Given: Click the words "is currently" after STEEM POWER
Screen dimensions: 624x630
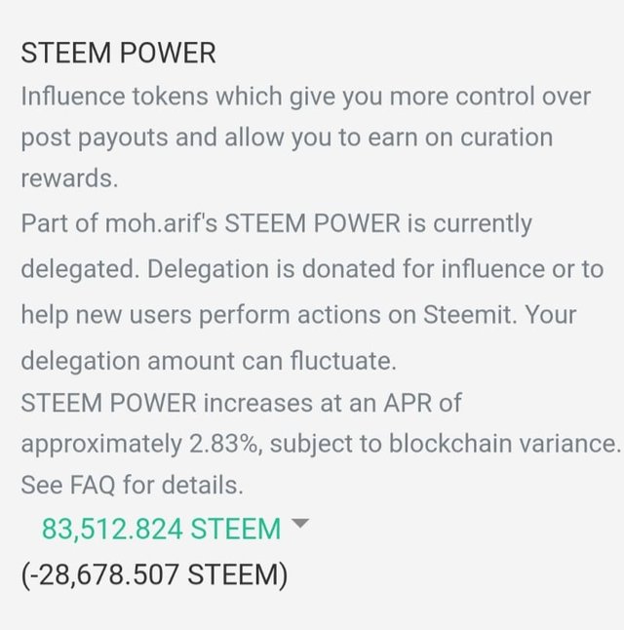Looking at the screenshot, I should coord(470,223).
